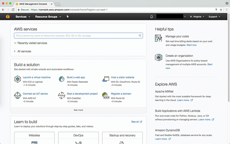Click Learn more under Amazon DynamoDB

click(x=161, y=139)
